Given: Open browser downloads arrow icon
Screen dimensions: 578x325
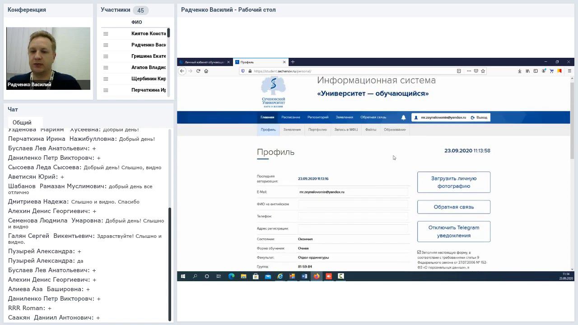Looking at the screenshot, I should 520,71.
